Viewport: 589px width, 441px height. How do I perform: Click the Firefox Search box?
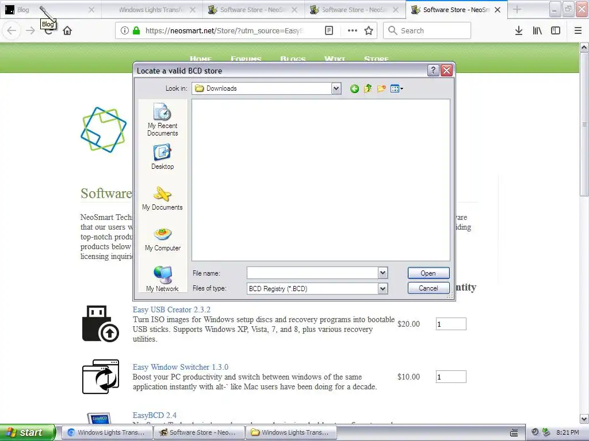tap(427, 30)
